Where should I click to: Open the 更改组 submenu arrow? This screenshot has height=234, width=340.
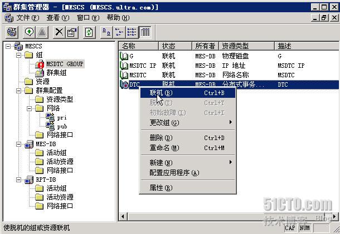tap(231, 122)
